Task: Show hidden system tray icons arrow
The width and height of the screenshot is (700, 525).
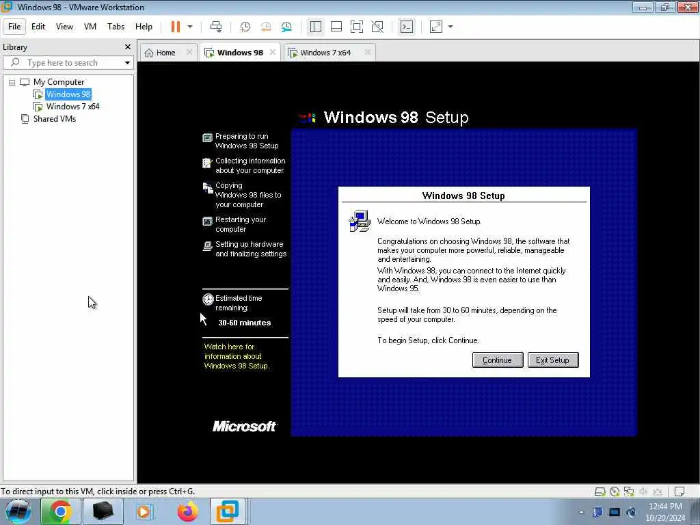Action: [x=581, y=513]
